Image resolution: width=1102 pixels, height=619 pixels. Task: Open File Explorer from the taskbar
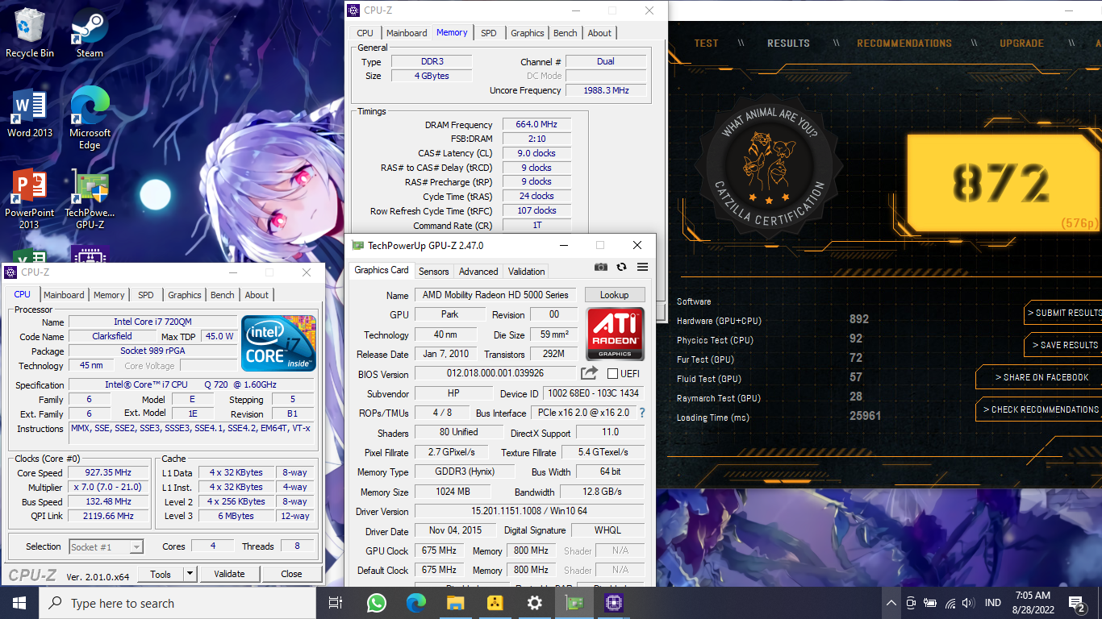click(455, 603)
